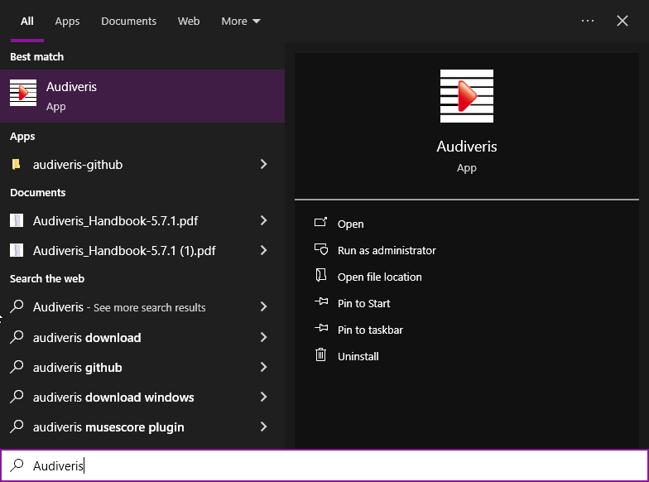Click the search text box containing Audiveris

[x=331, y=465]
